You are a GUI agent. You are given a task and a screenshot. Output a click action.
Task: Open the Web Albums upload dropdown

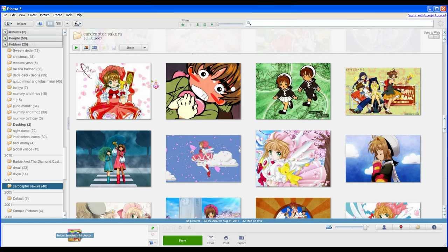(77, 23)
